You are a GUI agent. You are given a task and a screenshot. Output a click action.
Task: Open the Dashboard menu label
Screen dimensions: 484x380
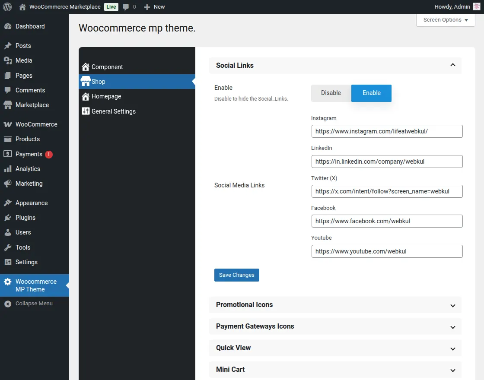click(30, 26)
